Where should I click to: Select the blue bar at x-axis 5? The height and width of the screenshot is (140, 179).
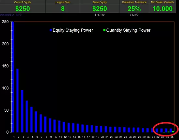pyautogui.click(x=31, y=120)
